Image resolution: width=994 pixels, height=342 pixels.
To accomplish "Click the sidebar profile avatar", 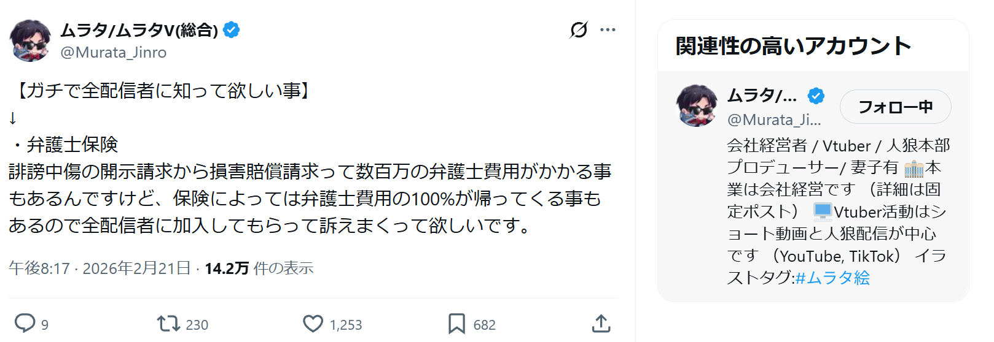I will coord(697,105).
